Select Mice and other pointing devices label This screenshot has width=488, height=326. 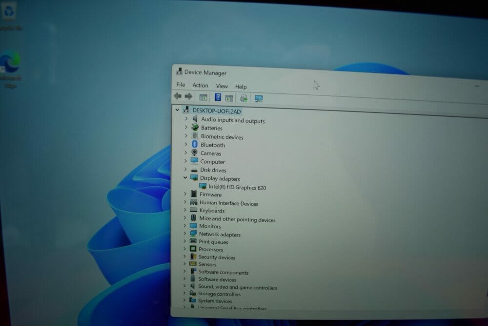coord(237,219)
